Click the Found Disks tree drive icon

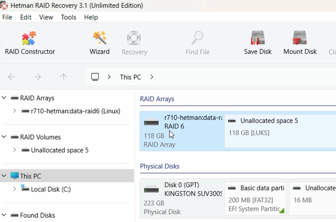point(15,215)
